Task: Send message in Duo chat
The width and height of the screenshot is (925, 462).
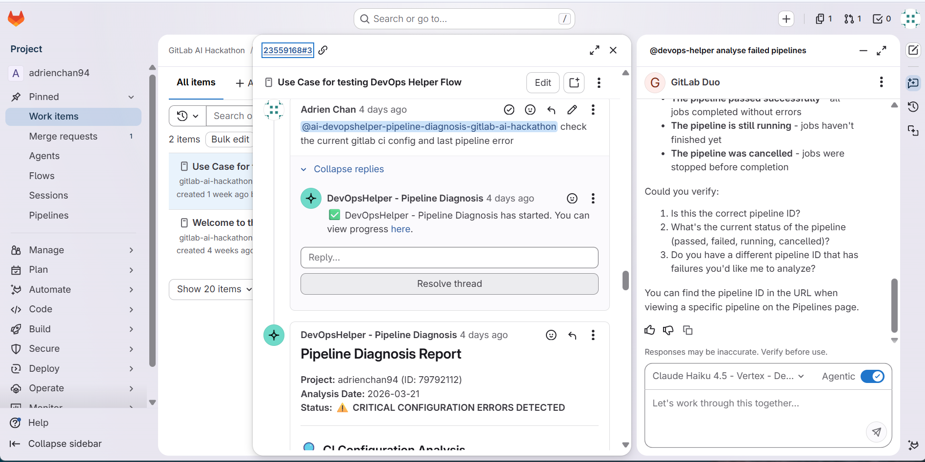Action: (x=876, y=432)
